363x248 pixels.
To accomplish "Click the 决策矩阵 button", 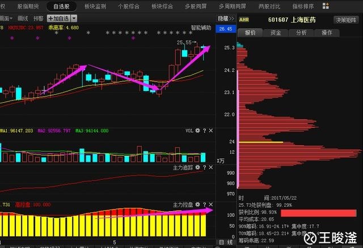I will coord(346,20).
